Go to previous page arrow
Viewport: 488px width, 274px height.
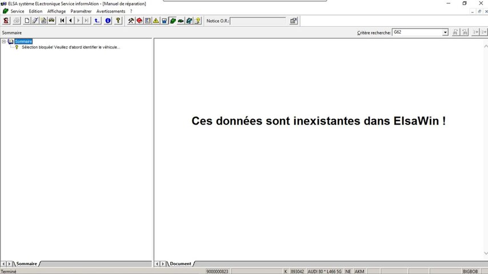(70, 21)
